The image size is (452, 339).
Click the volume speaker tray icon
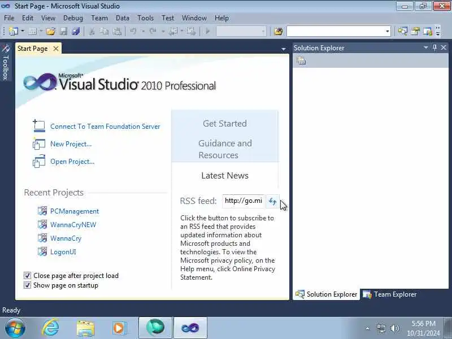pyautogui.click(x=394, y=328)
